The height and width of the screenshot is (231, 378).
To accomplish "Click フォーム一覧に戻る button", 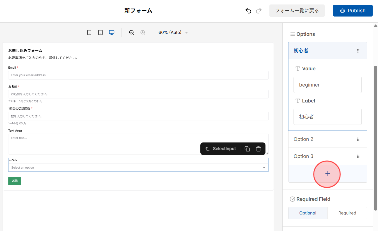I will tap(297, 10).
